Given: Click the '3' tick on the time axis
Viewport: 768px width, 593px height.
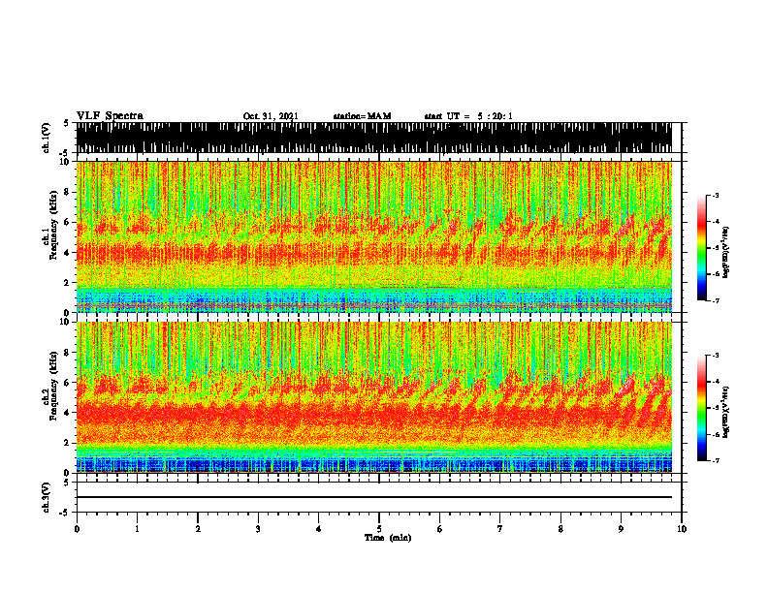Looking at the screenshot, I should click(258, 529).
